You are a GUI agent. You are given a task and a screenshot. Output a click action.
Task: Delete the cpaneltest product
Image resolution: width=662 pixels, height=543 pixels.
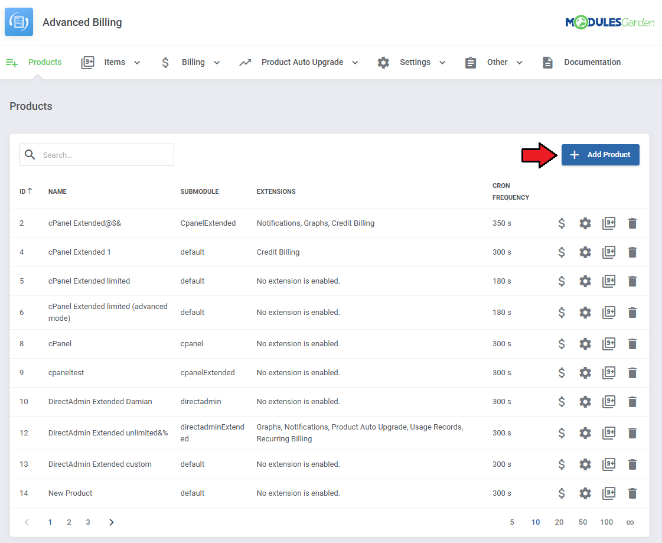[x=632, y=373]
